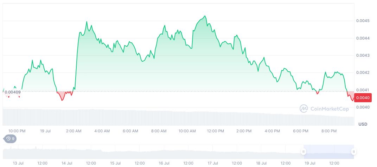Click 17 Jul on the navigator timeline

point(212,163)
